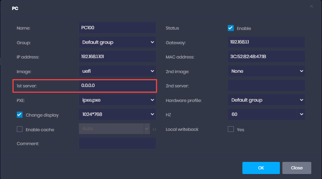Close the PC dialog with X icon
Viewport: 322px width, 179px height.
tap(311, 6)
